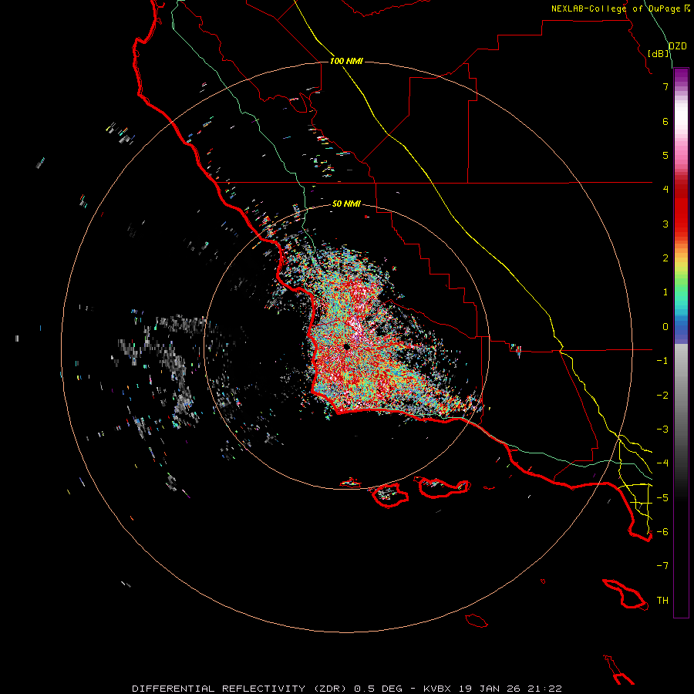Click the scale value -1
This screenshot has height=694, width=694.
(x=662, y=361)
